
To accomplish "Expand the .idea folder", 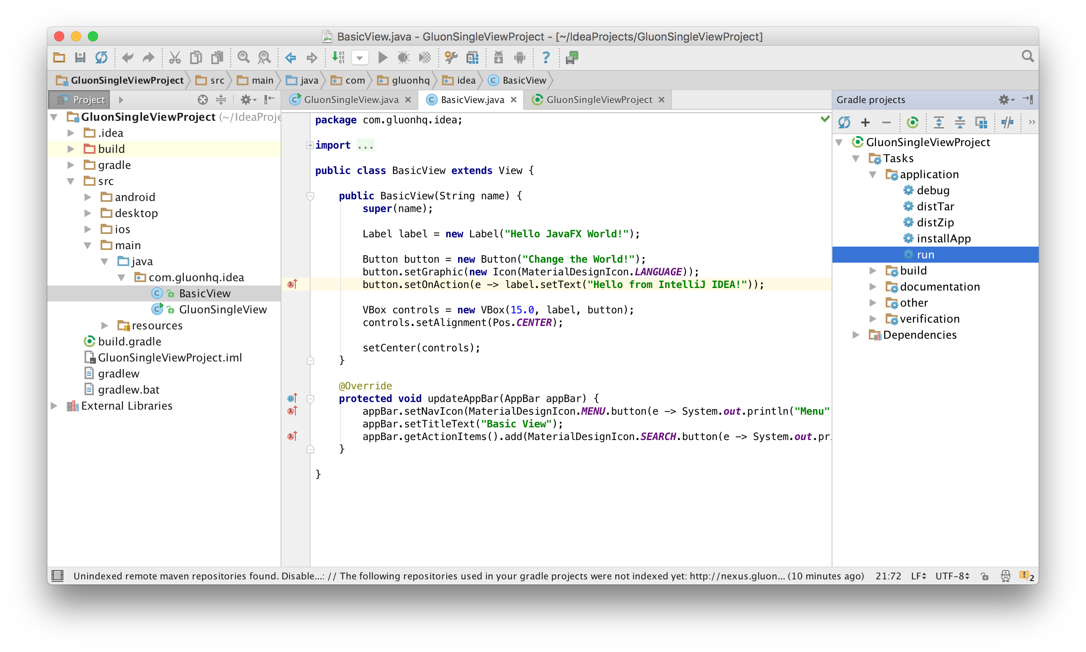I will coord(71,133).
